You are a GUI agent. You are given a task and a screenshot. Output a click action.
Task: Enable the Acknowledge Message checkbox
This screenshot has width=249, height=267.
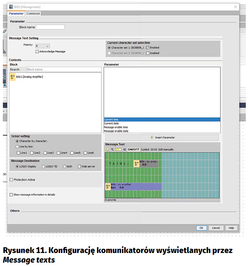(x=37, y=52)
